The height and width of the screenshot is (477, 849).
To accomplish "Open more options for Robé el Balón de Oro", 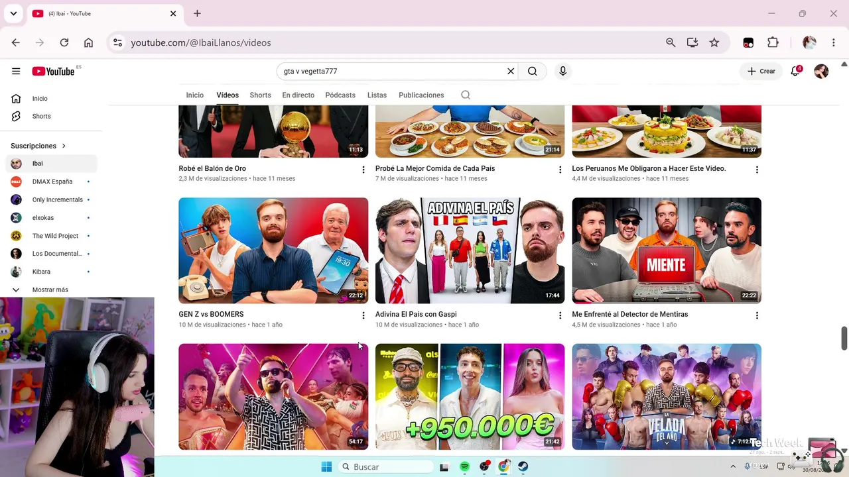I will [363, 170].
